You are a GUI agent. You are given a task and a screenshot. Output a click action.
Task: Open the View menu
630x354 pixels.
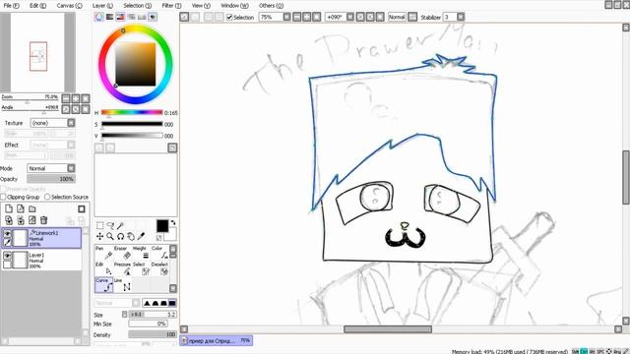point(201,6)
